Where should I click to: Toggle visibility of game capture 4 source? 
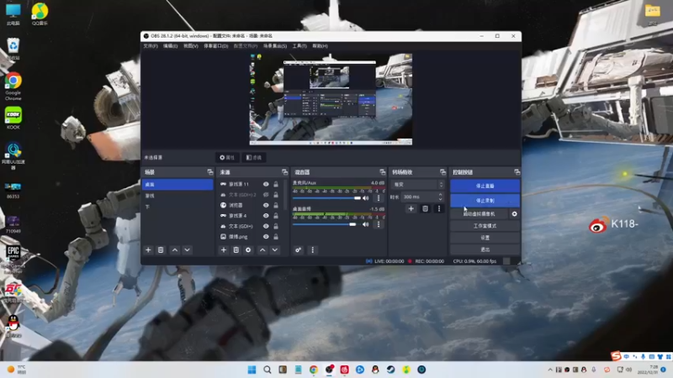pyautogui.click(x=266, y=216)
